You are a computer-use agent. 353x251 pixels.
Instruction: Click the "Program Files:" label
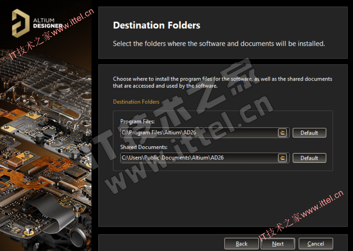click(x=137, y=122)
